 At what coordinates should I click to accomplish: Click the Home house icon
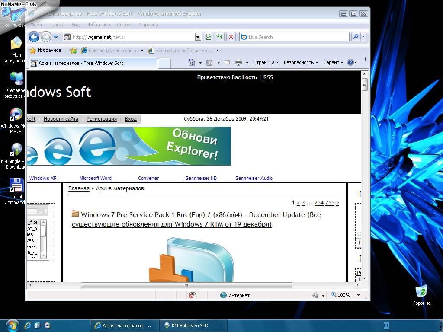tap(192, 62)
